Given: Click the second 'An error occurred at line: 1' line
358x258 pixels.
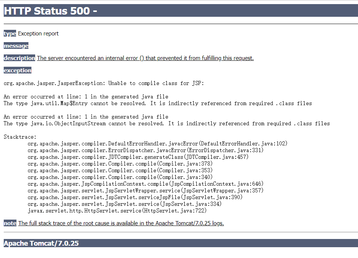Looking at the screenshot, I should click(x=86, y=117).
